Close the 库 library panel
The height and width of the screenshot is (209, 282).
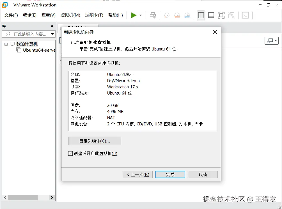tap(52, 26)
